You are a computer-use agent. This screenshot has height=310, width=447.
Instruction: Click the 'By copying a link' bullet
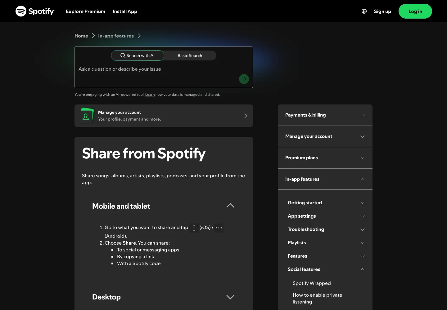pos(136,257)
